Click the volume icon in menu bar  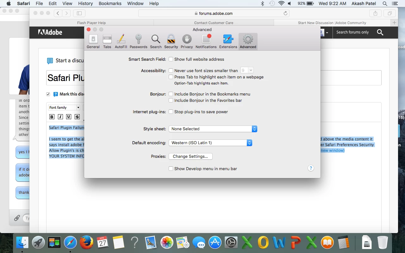click(x=290, y=3)
